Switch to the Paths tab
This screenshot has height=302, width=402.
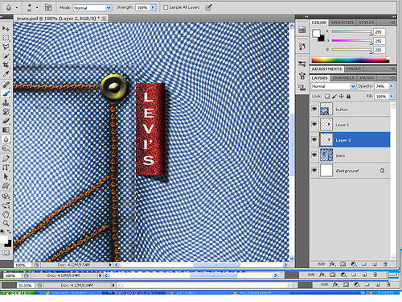coord(367,78)
